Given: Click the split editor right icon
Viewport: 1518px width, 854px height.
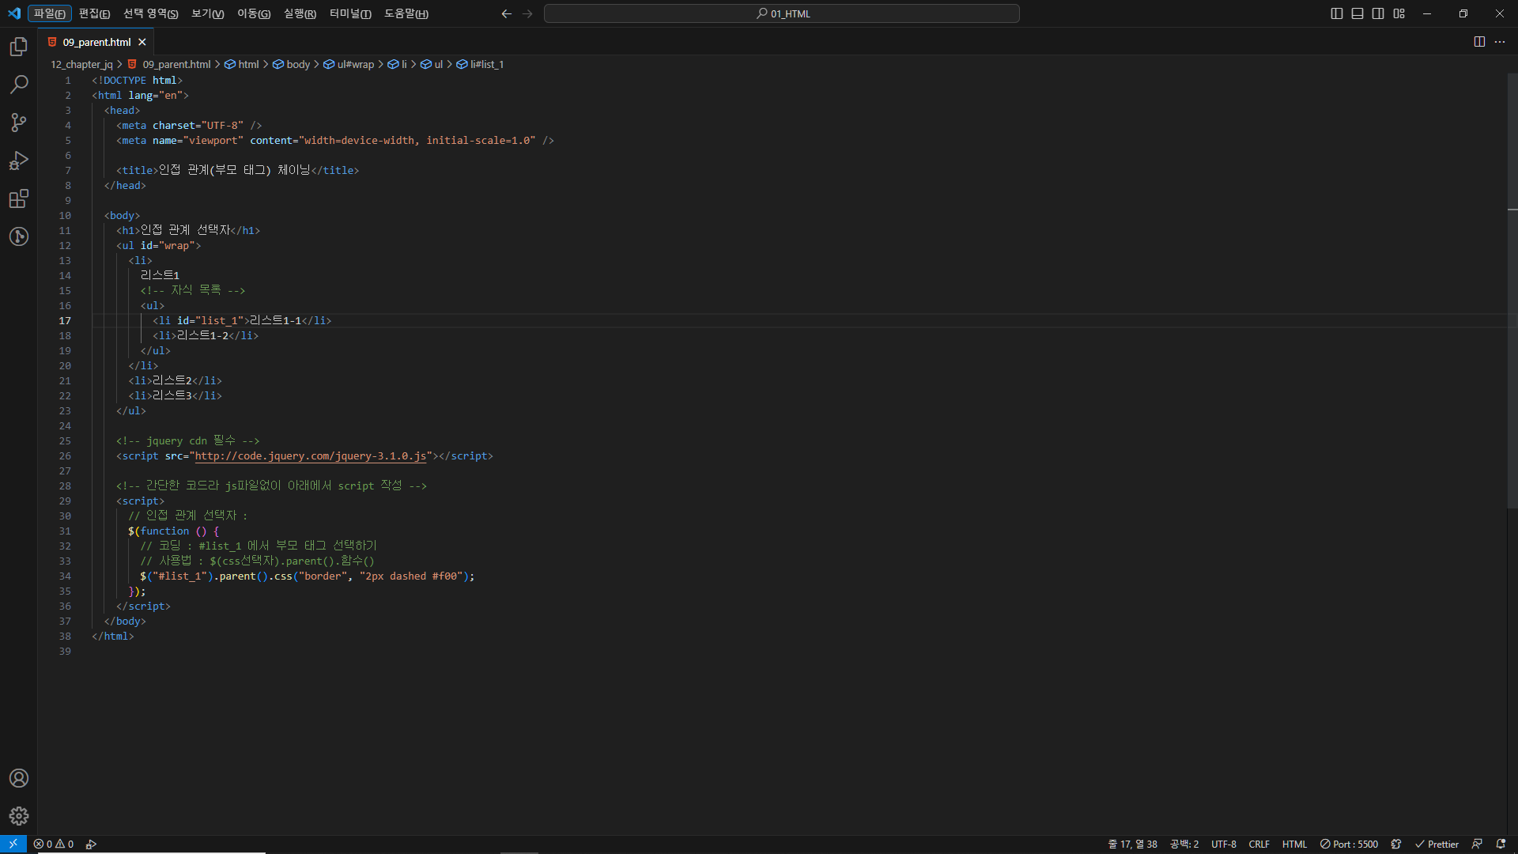Looking at the screenshot, I should [x=1479, y=42].
